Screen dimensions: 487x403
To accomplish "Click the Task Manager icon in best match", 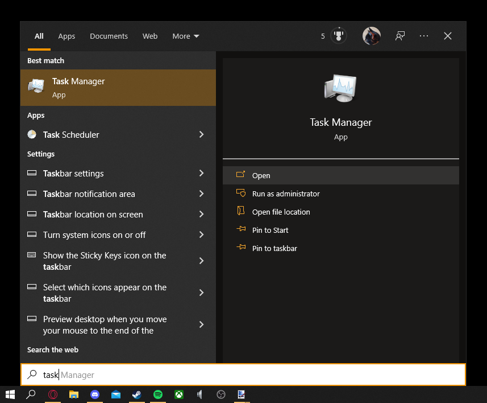I will pyautogui.click(x=36, y=86).
